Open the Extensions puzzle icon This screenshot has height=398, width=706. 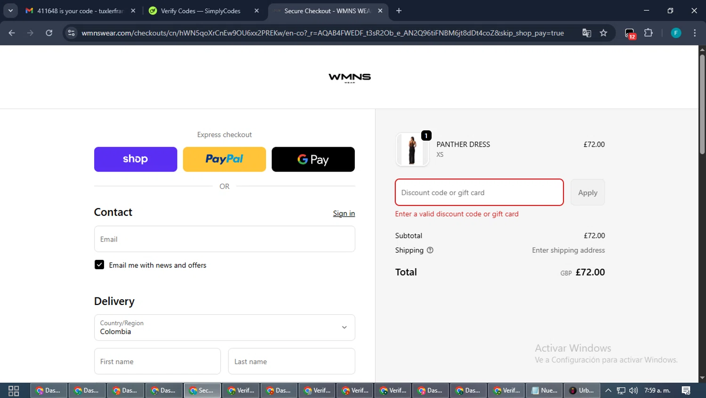(x=649, y=33)
